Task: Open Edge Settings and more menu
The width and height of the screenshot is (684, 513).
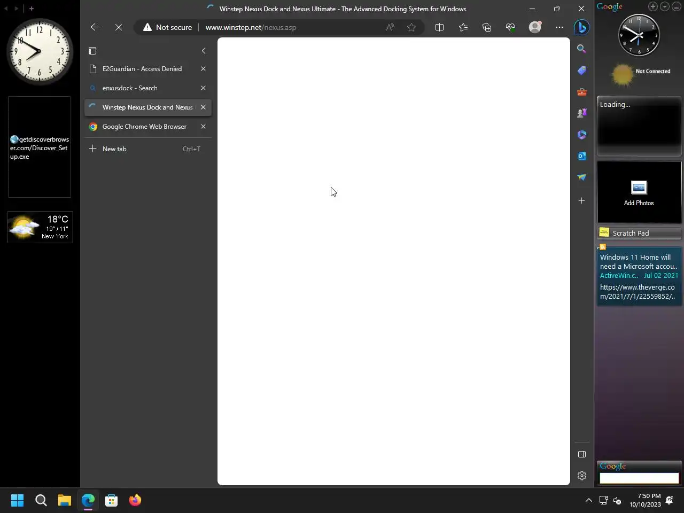Action: tap(559, 27)
